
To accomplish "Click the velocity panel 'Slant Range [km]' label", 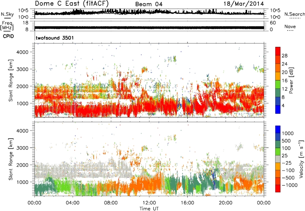I will [x=11, y=159].
